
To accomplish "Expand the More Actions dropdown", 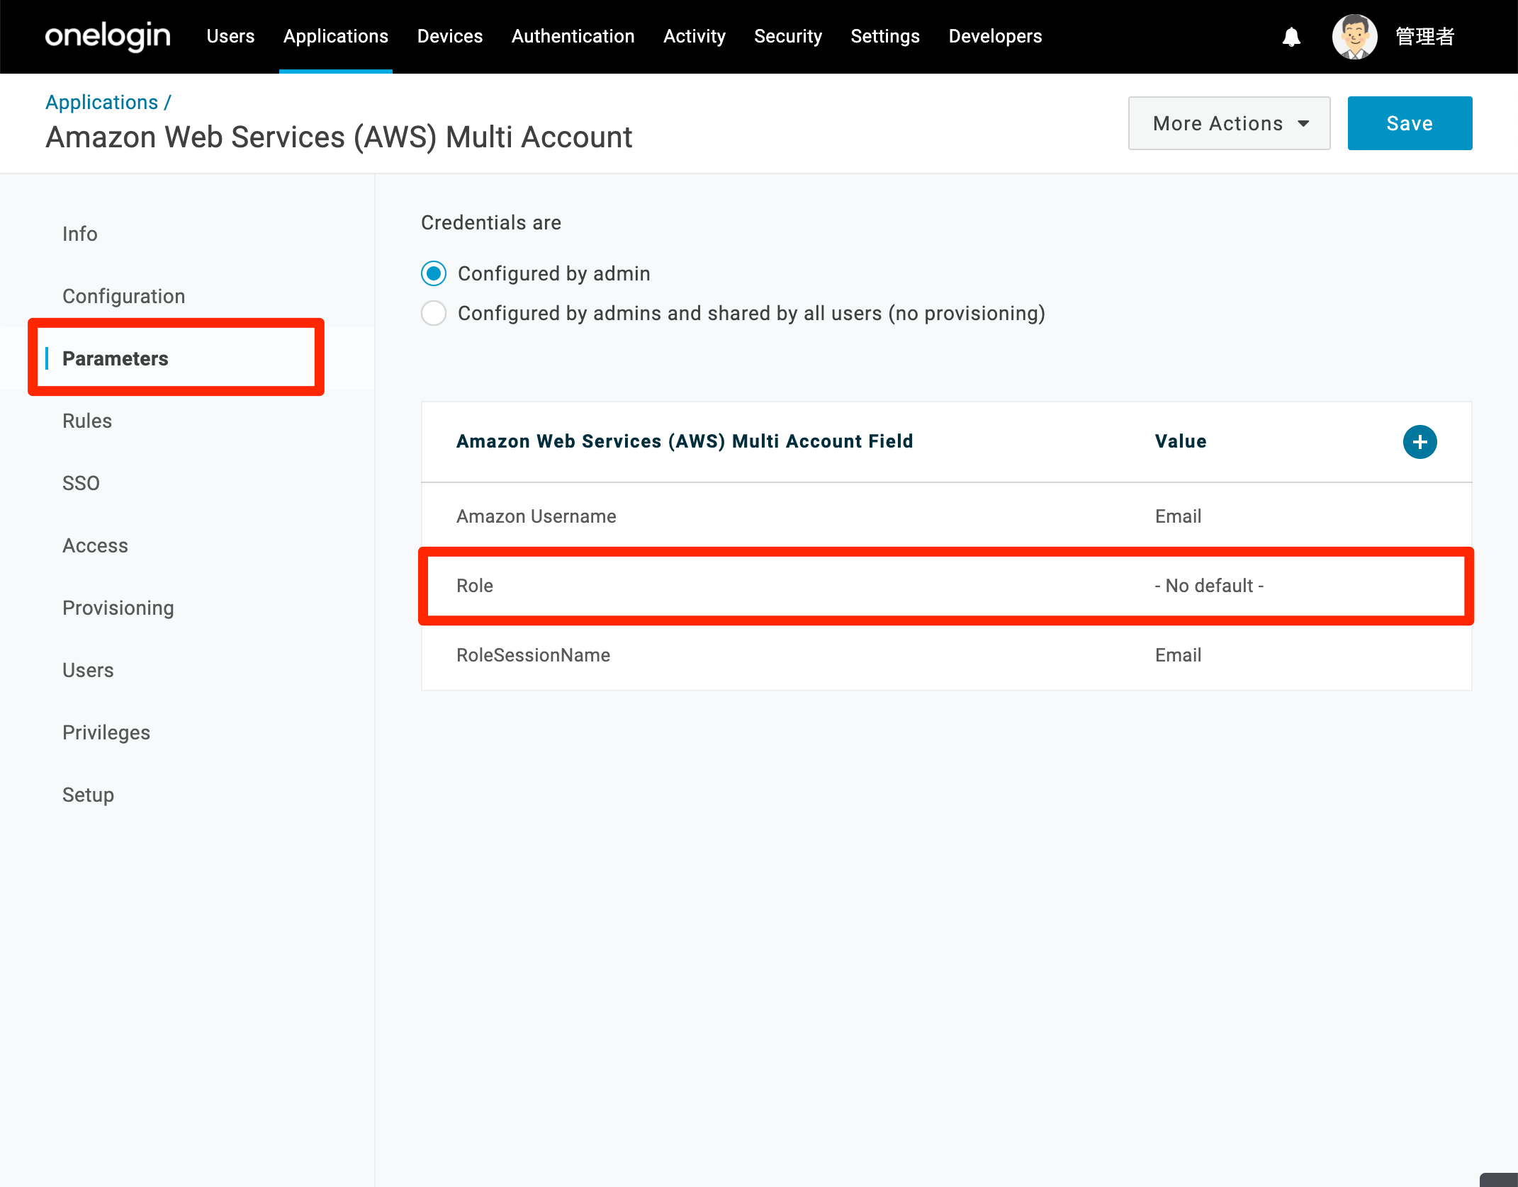I will (x=1229, y=123).
